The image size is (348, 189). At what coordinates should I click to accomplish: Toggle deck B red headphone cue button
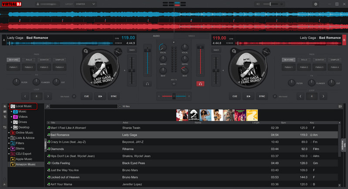point(200,84)
